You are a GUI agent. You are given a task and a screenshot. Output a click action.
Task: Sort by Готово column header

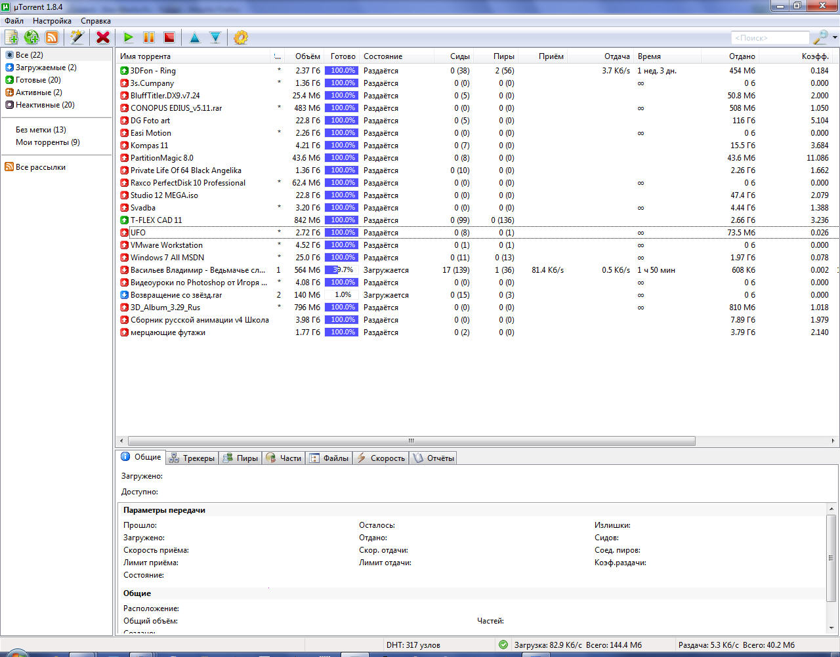341,56
